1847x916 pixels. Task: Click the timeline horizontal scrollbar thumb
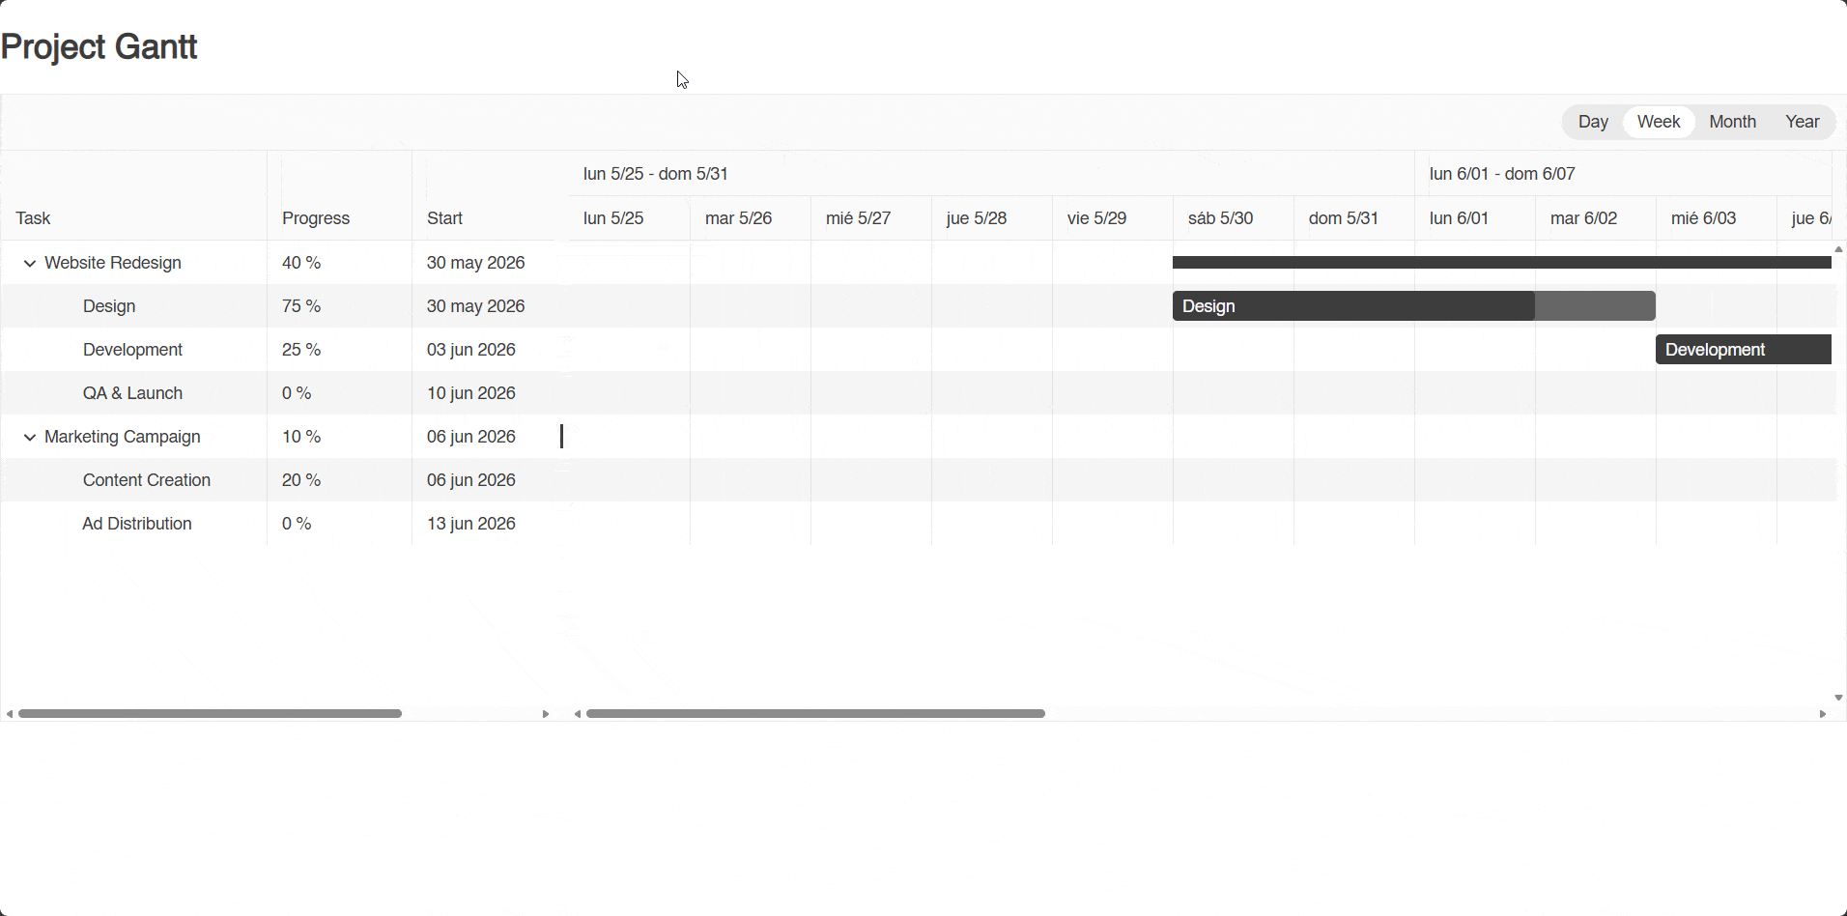(815, 714)
